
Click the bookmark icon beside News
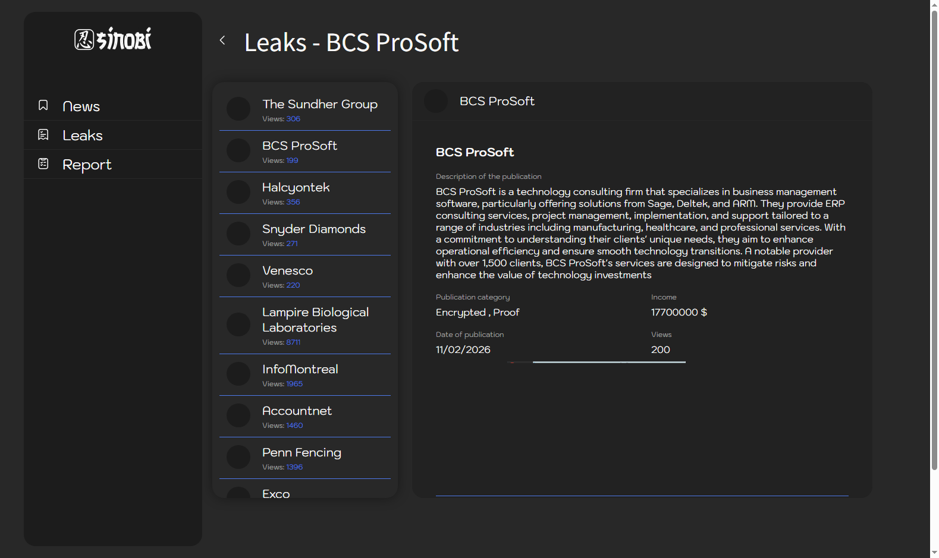pyautogui.click(x=43, y=105)
